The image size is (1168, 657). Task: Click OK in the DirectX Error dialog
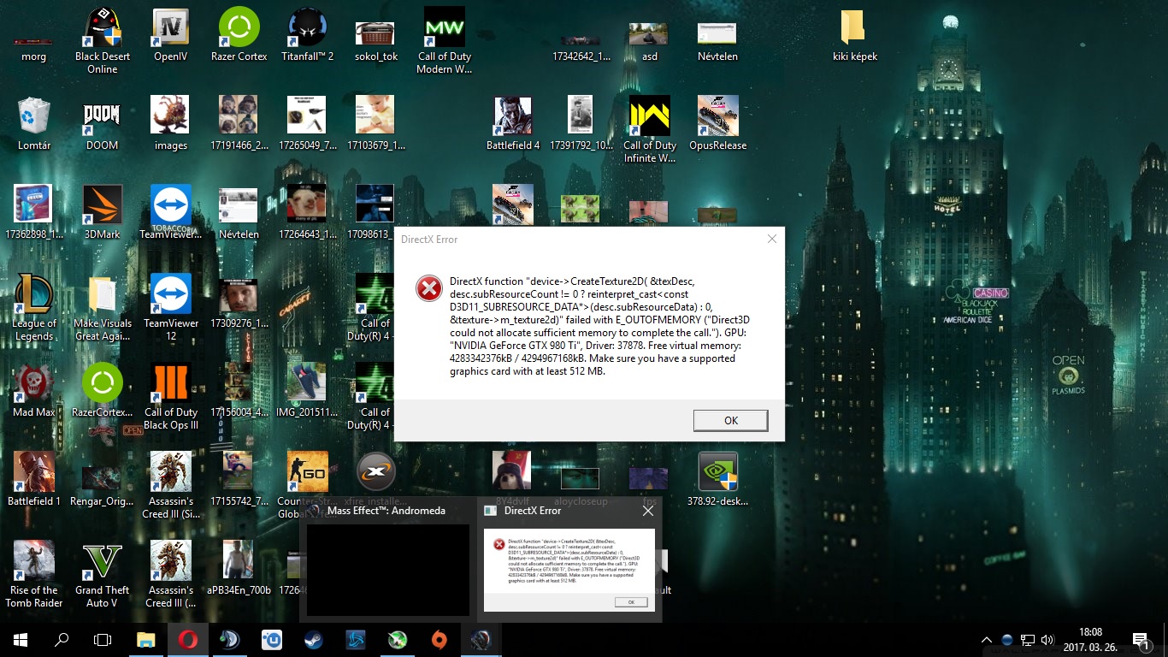click(x=730, y=420)
